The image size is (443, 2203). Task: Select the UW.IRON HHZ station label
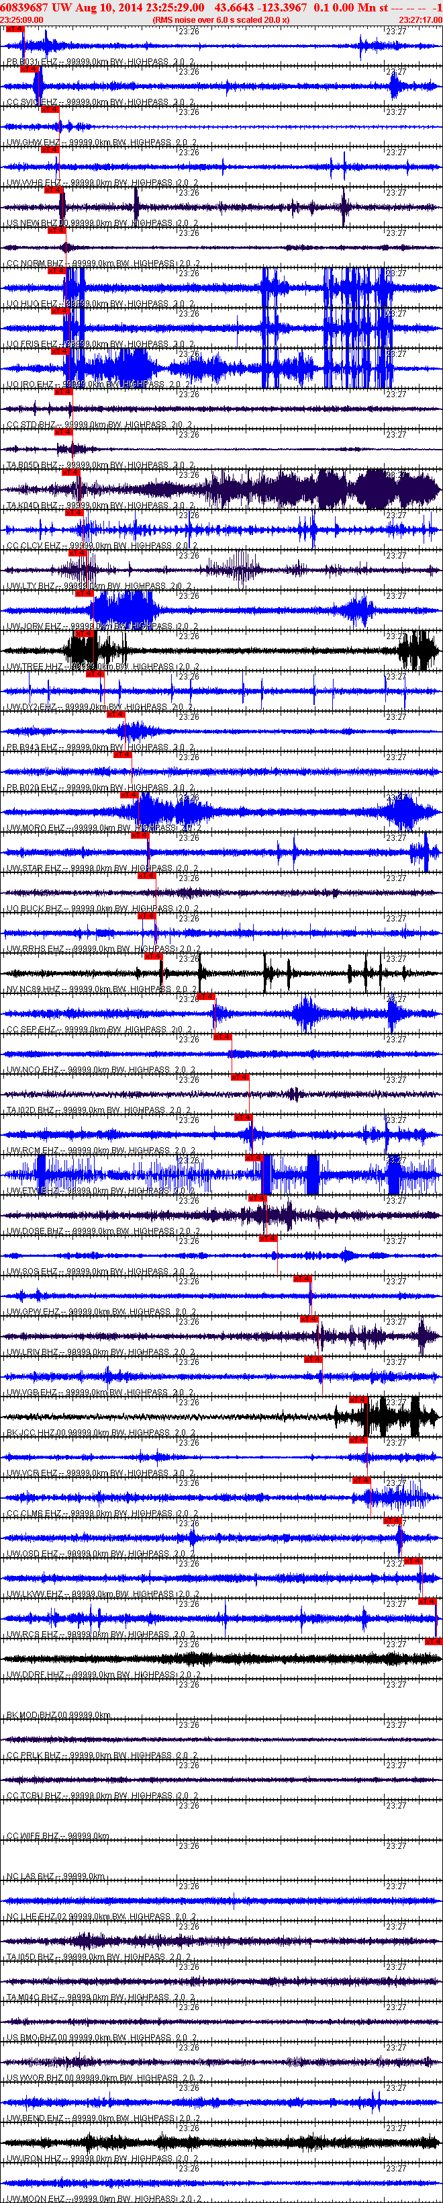click(x=101, y=2159)
